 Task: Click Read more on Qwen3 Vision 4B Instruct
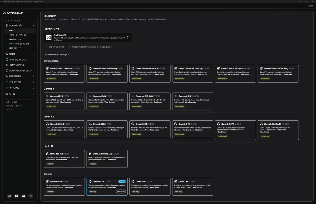pyautogui.click(x=160, y=74)
